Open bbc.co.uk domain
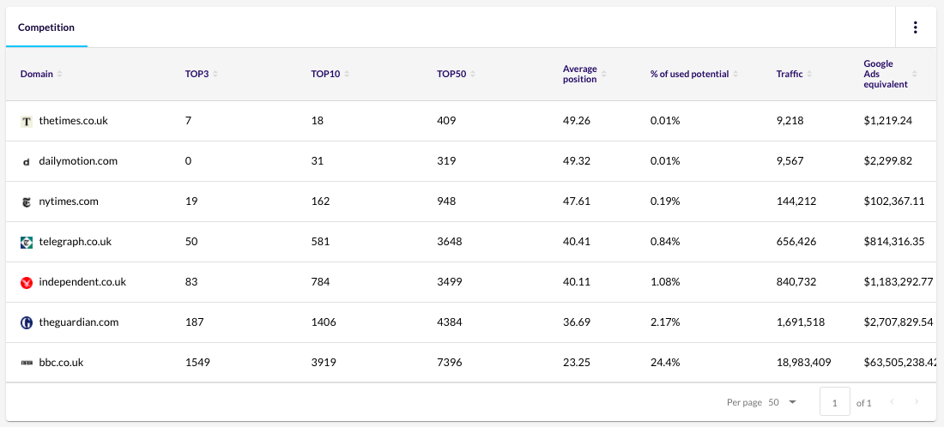 pos(62,363)
